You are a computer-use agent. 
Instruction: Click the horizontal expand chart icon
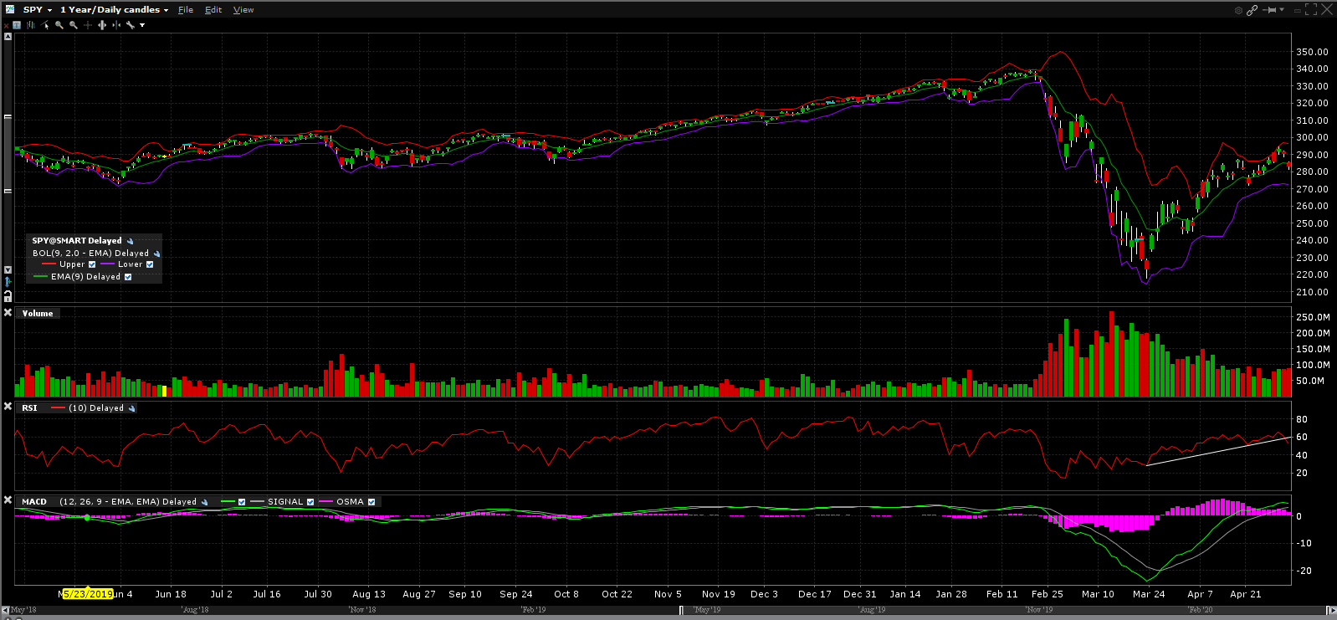click(x=102, y=25)
